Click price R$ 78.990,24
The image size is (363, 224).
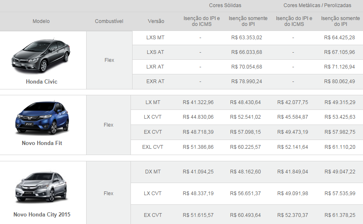tap(247, 81)
